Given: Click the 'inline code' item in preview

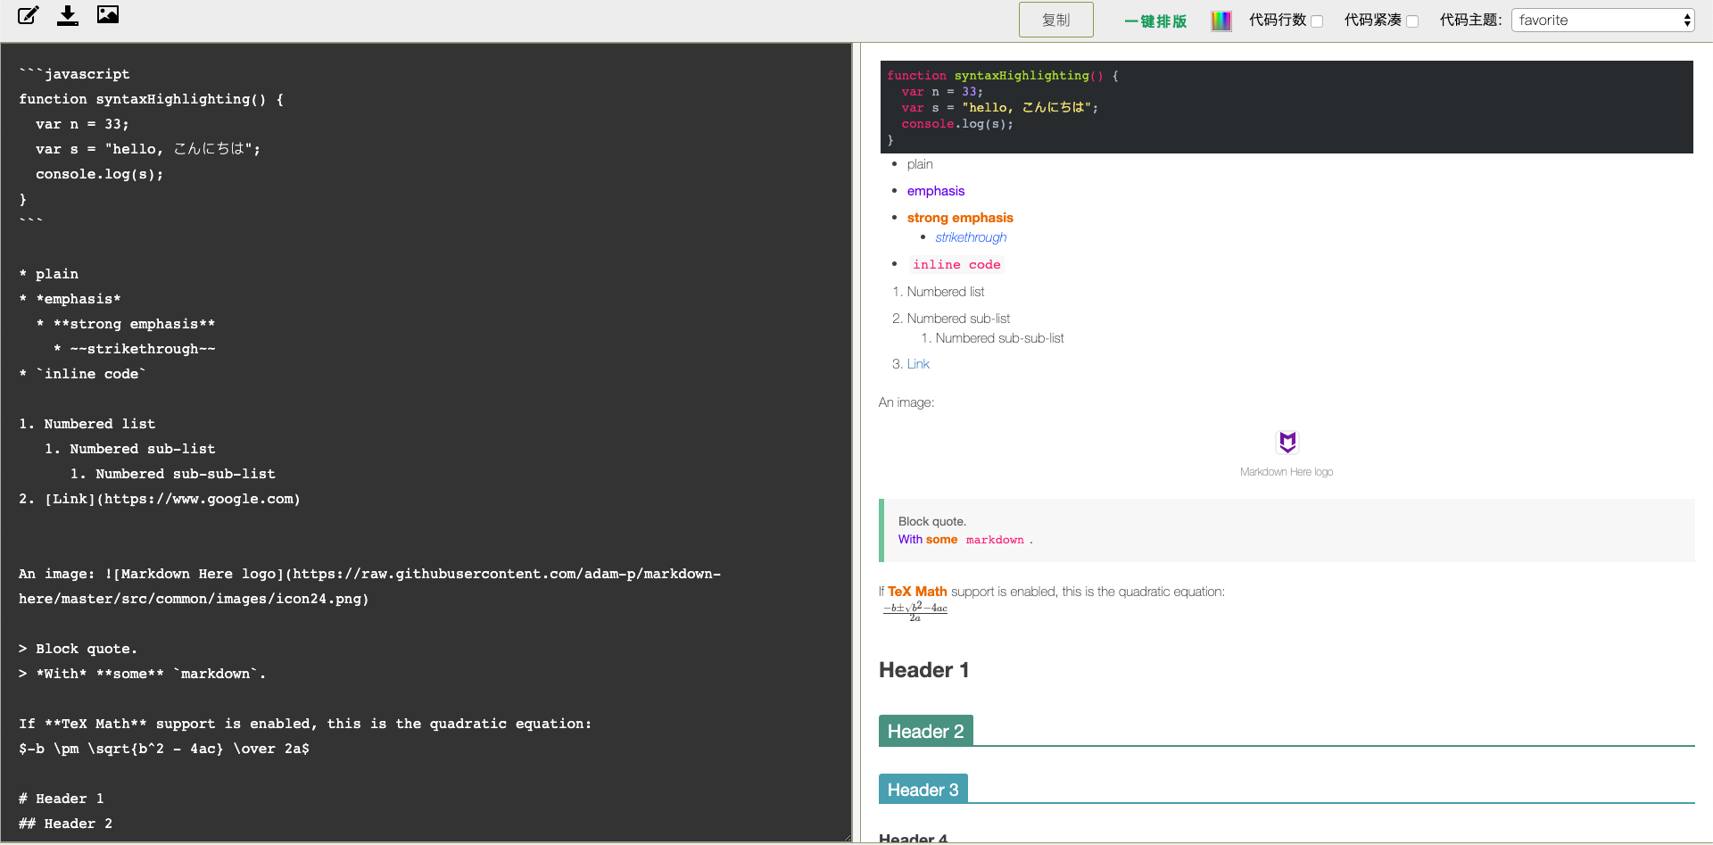Looking at the screenshot, I should [956, 265].
